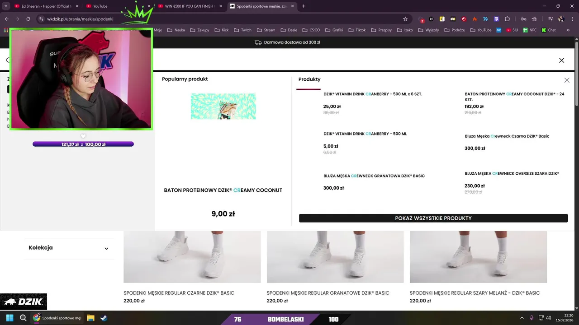The image size is (579, 325).
Task: Open the CS:GO bookmarks folder
Action: 311,30
